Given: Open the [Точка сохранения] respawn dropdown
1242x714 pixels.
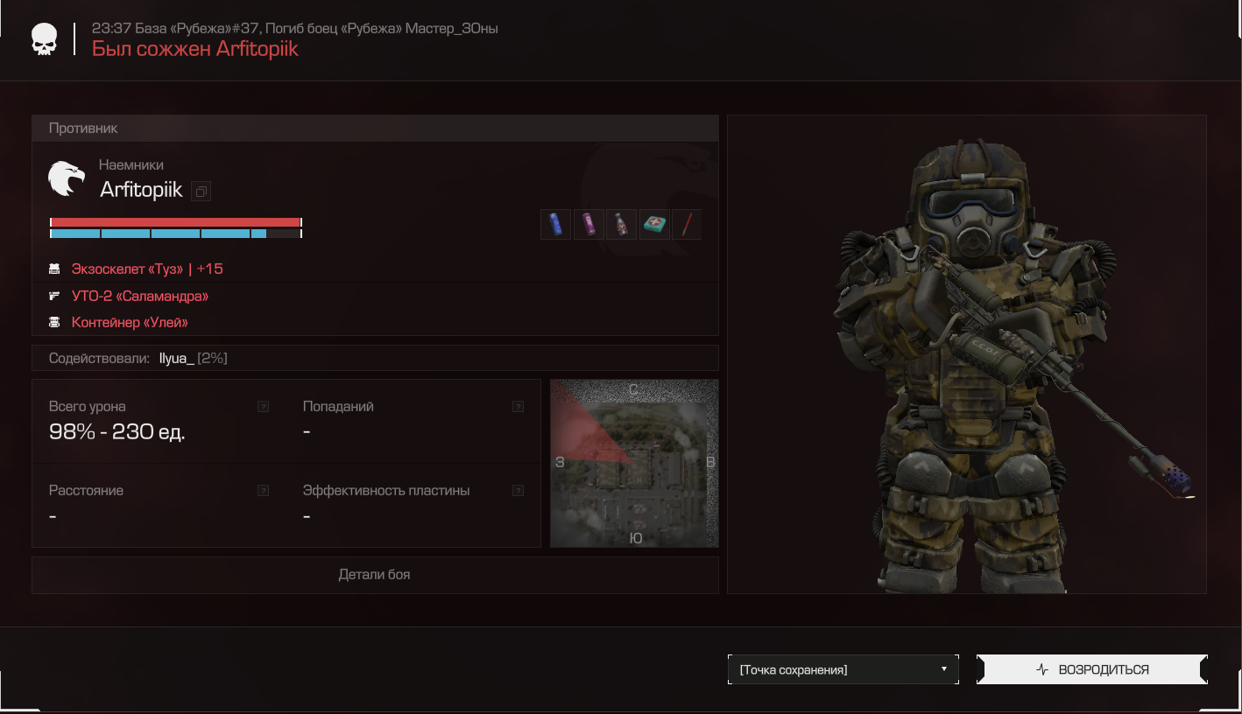Looking at the screenshot, I should 843,669.
